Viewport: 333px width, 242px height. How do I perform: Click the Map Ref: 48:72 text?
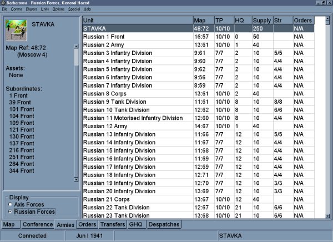26,48
